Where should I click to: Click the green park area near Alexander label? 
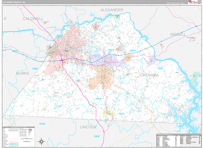tap(117, 17)
